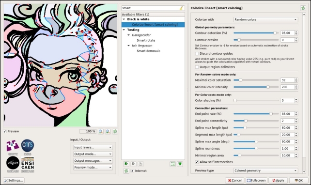Click the Spline max length value field 60,00
Image resolution: width=311 pixels, height=185 pixels.
coord(287,128)
